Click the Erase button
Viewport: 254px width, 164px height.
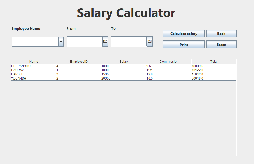[221, 44]
